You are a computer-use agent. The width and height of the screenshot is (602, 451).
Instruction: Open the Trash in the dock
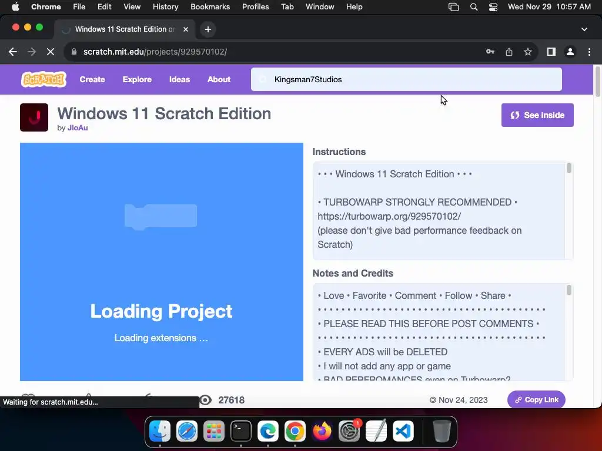click(x=442, y=430)
